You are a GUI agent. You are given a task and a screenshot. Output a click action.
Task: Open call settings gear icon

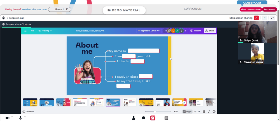(x=4, y=18)
